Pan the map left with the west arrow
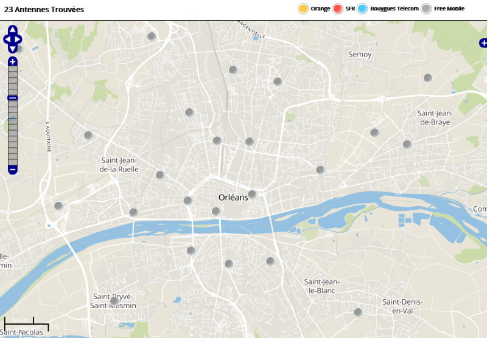This screenshot has height=338, width=487. (x=7, y=39)
